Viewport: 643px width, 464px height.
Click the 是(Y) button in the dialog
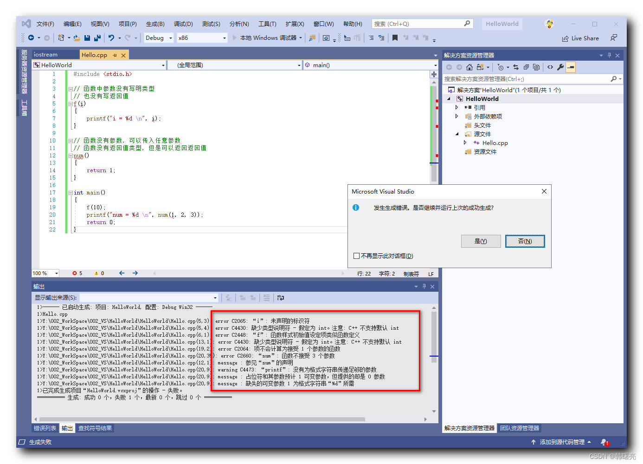point(481,241)
